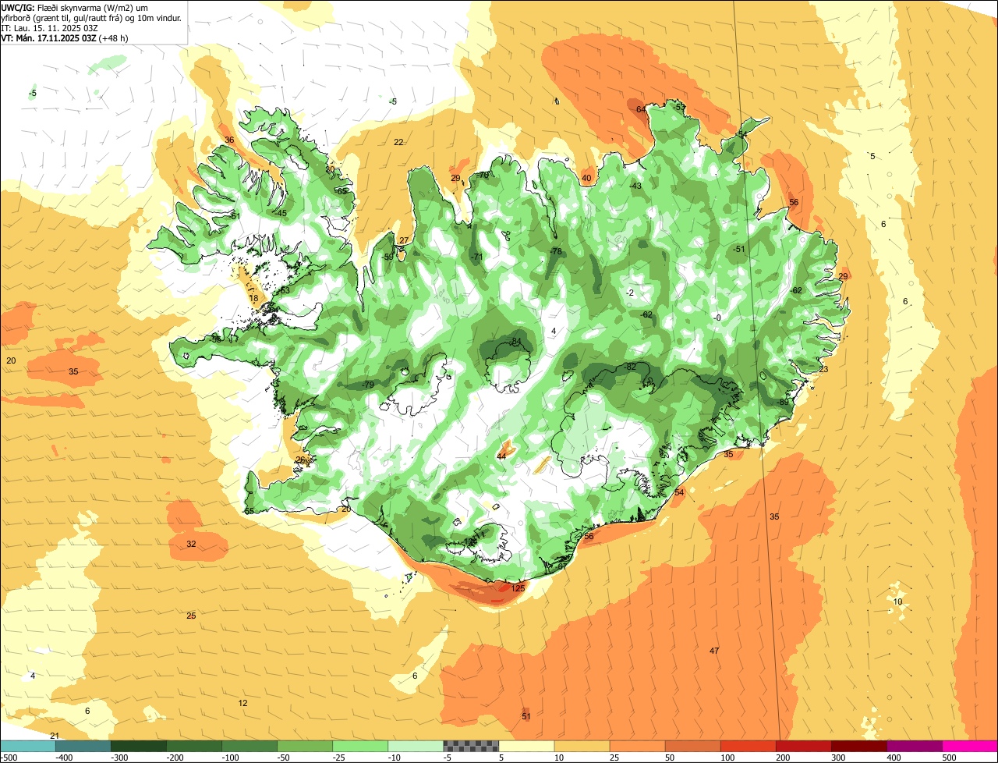Click the '64' value off the northeast coast
Image resolution: width=998 pixels, height=763 pixels.
click(641, 109)
